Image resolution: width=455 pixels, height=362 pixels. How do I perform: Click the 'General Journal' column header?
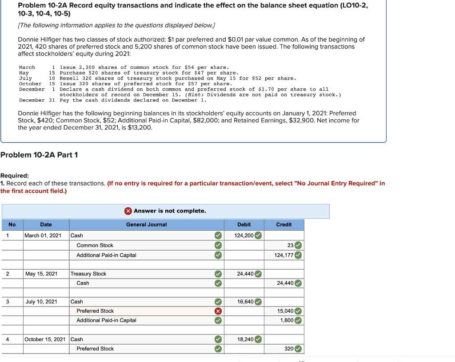(x=147, y=224)
